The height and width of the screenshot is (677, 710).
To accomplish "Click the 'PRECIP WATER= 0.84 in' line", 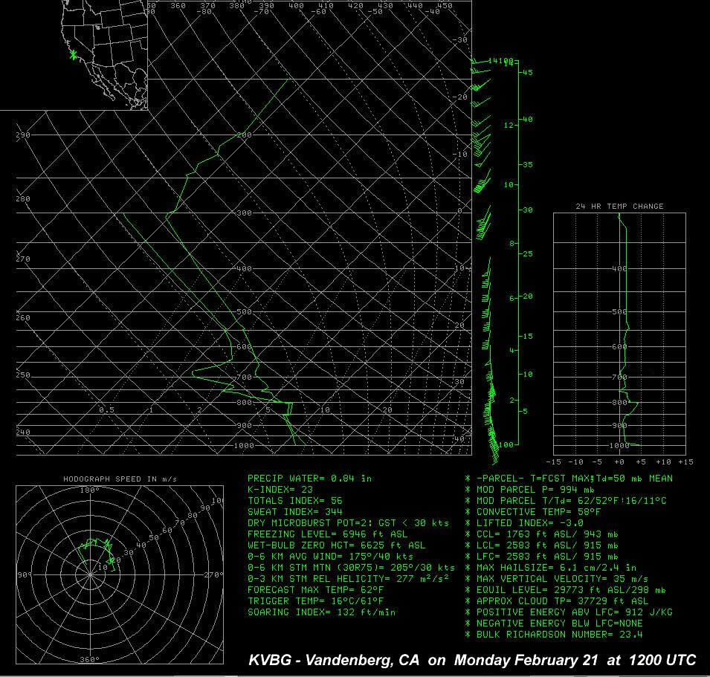I will coord(309,479).
